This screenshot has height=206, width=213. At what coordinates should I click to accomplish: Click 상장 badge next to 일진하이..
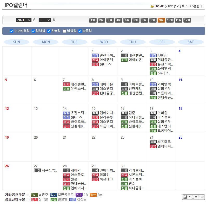pyautogui.click(x=95, y=55)
